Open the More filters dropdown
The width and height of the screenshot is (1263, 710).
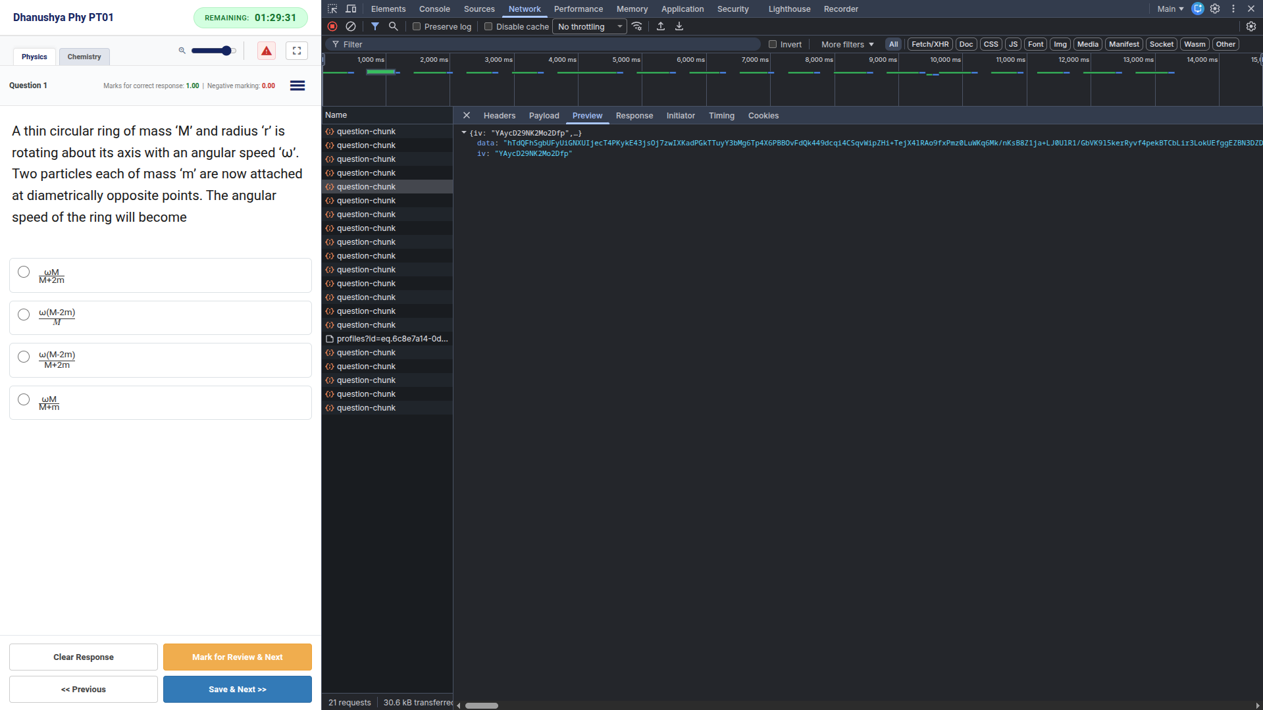[x=848, y=44]
